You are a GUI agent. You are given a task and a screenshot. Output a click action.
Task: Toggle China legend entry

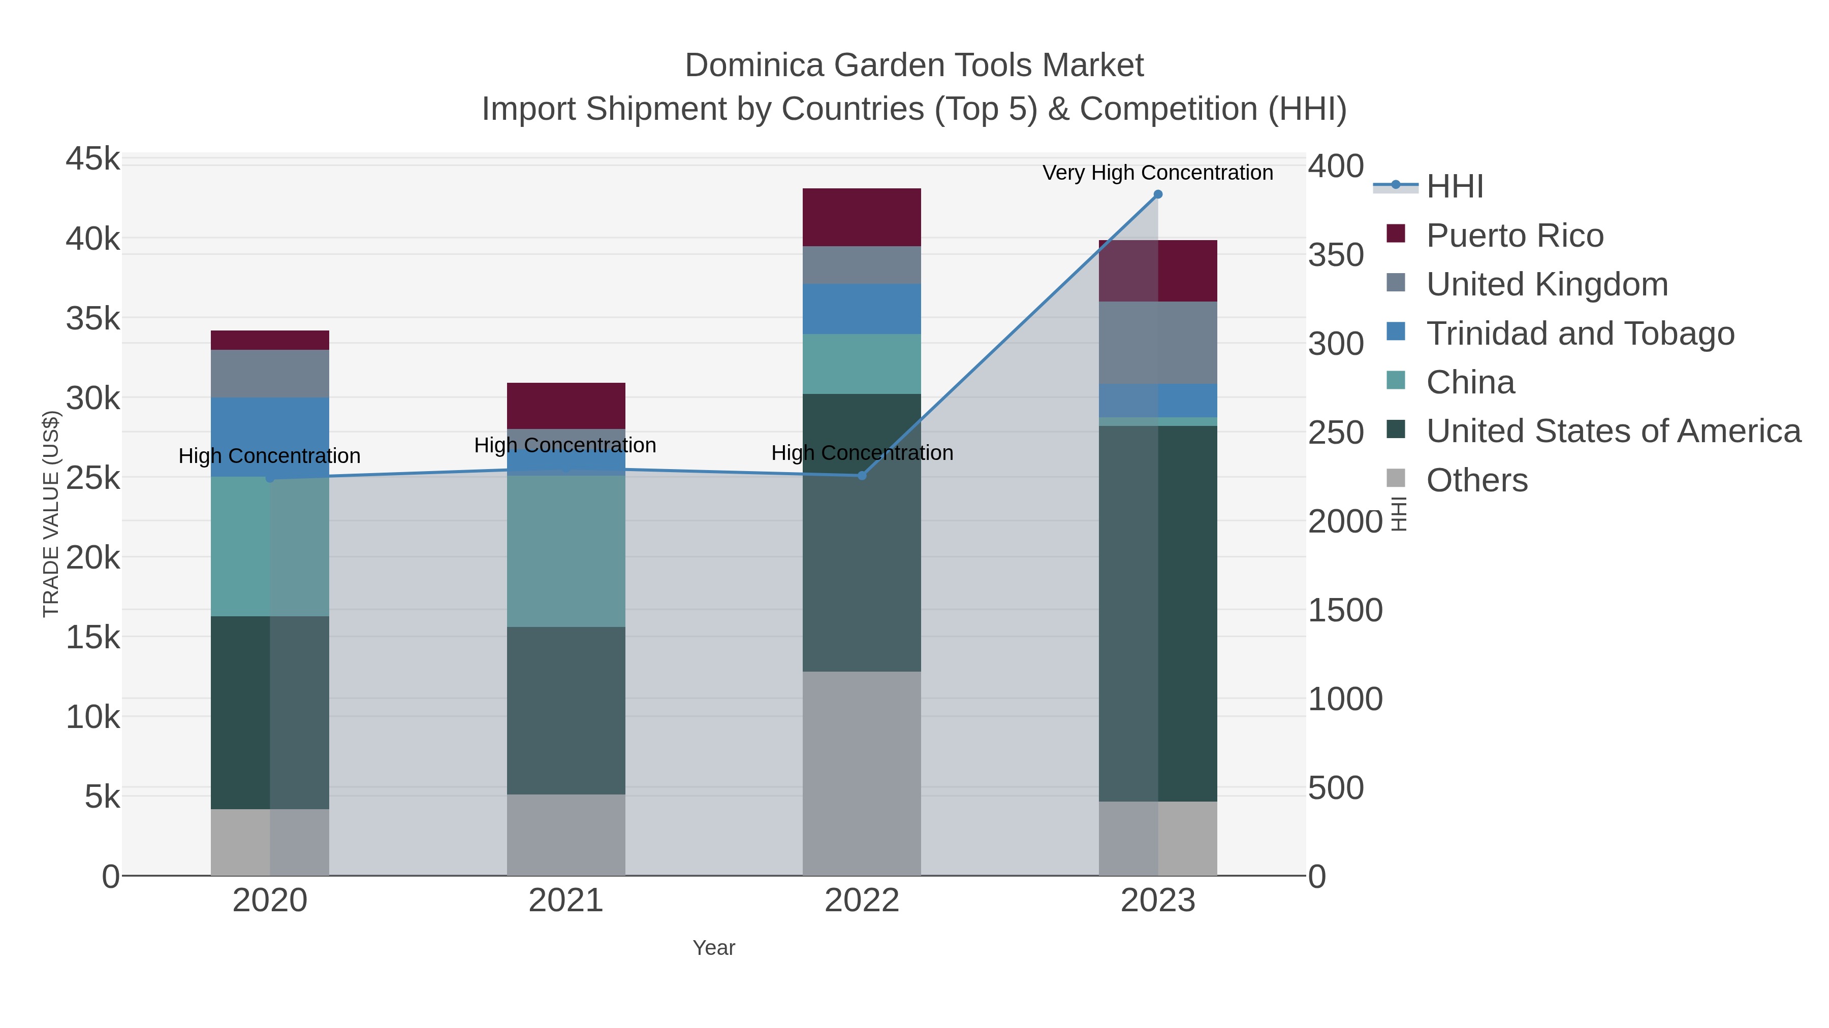coord(1450,382)
